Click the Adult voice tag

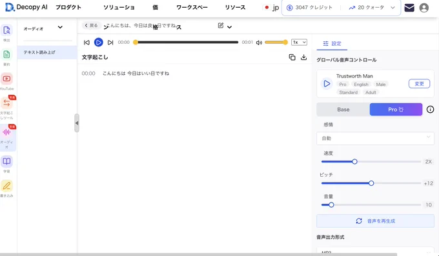(371, 92)
